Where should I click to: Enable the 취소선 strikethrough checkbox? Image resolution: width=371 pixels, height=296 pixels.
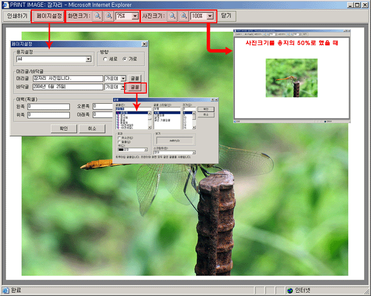(120, 138)
